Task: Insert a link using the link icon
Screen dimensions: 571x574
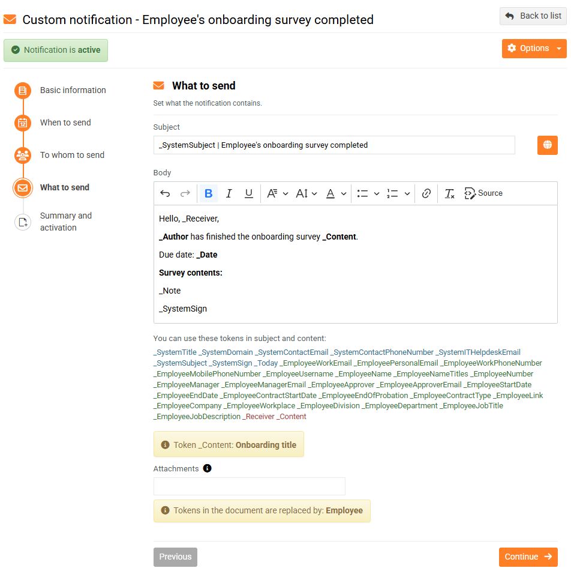Action: (426, 193)
